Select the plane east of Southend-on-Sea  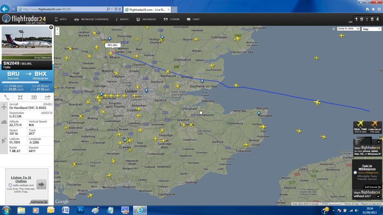click(236, 85)
